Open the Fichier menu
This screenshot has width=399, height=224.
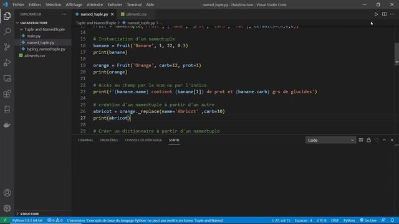coord(18,4)
